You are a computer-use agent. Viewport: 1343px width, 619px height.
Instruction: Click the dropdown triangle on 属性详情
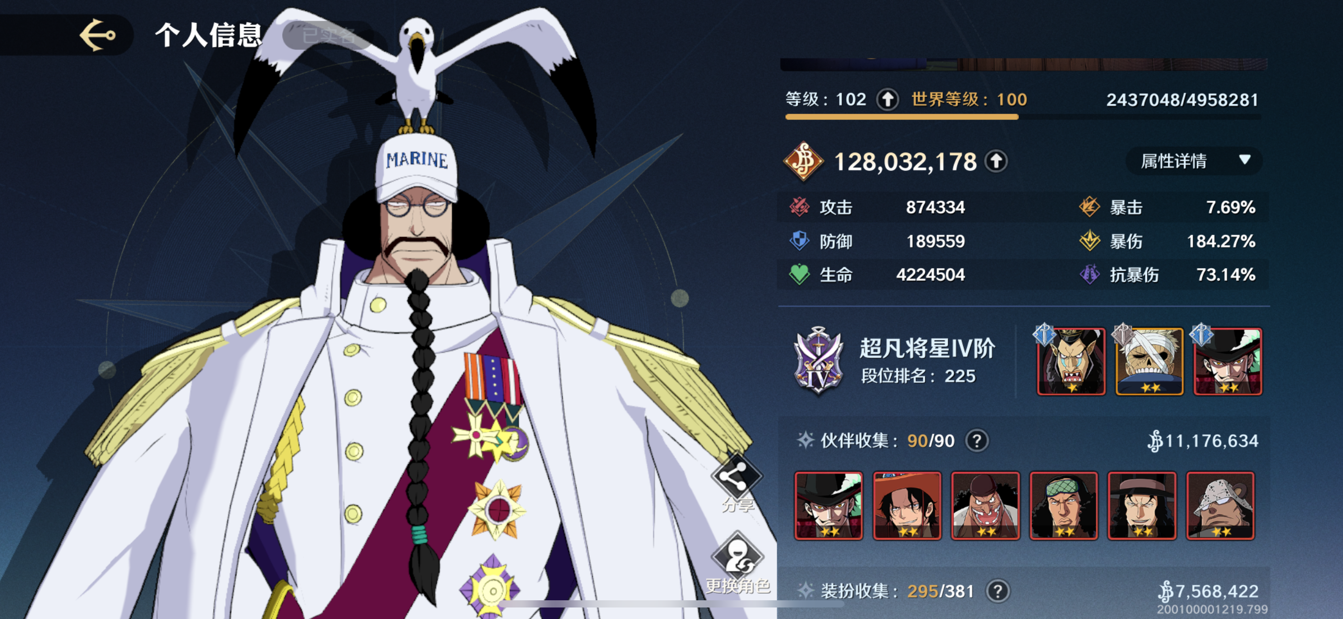1245,159
